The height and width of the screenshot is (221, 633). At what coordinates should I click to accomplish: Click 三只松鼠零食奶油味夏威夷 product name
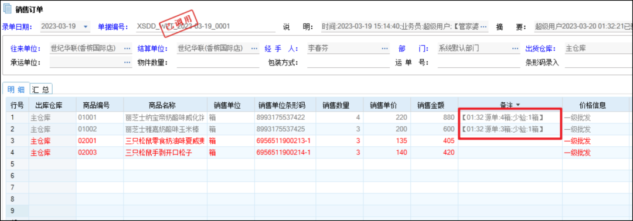(165, 141)
